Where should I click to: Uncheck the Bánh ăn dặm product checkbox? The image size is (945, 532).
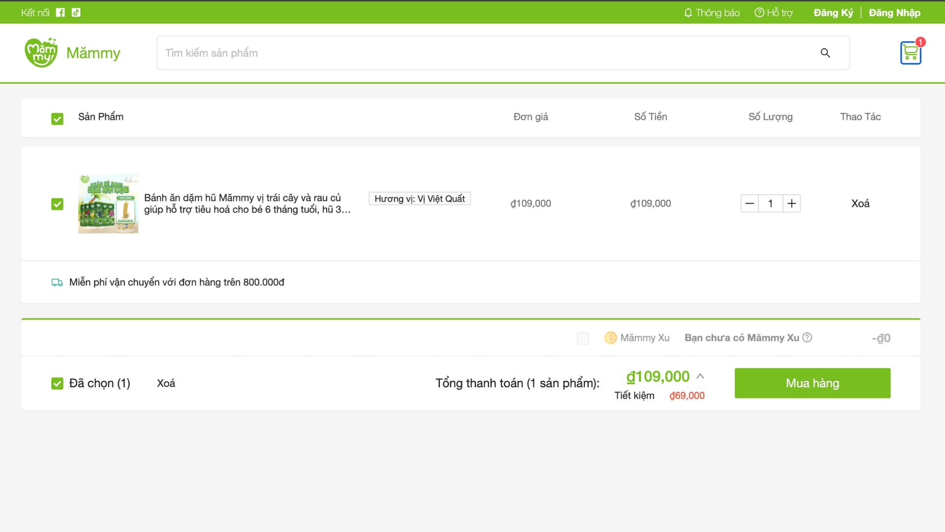tap(57, 204)
